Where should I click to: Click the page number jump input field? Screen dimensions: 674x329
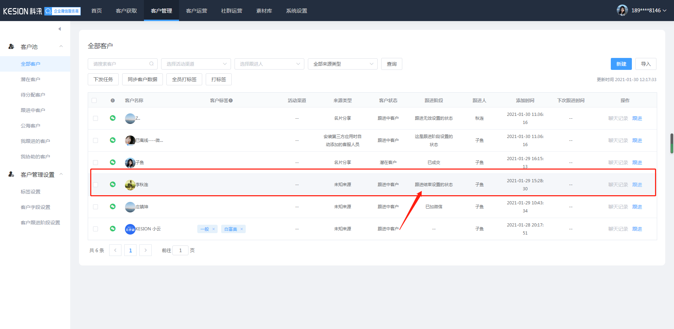pyautogui.click(x=180, y=250)
